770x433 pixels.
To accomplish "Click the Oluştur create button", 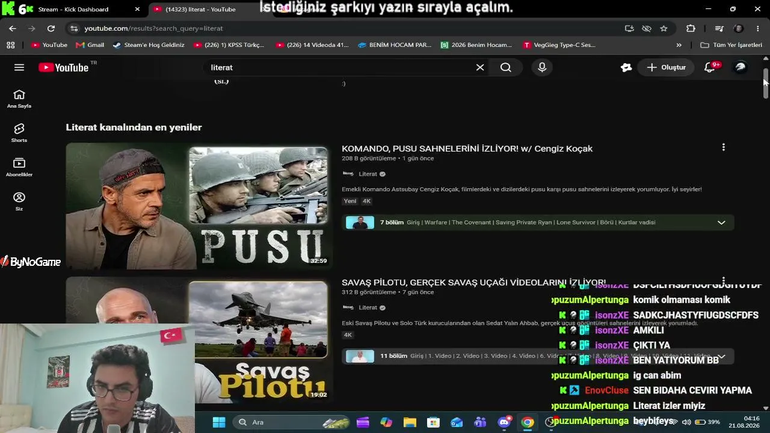I will 666,67.
